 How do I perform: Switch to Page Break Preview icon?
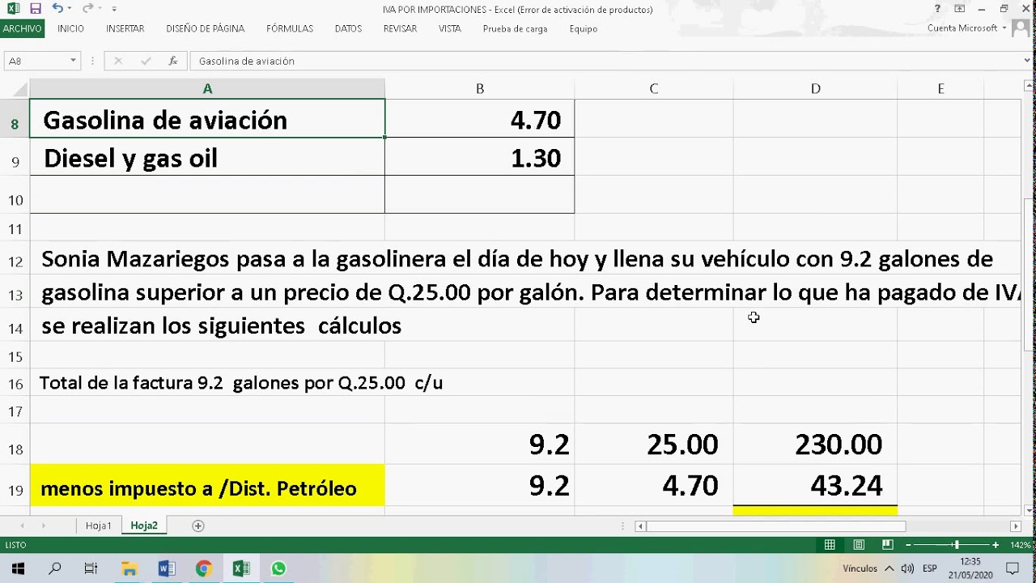point(888,545)
